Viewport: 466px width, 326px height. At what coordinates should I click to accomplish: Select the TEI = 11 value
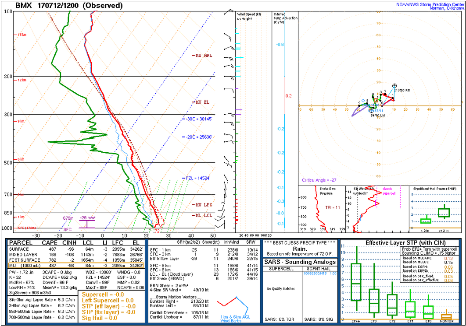point(333,207)
